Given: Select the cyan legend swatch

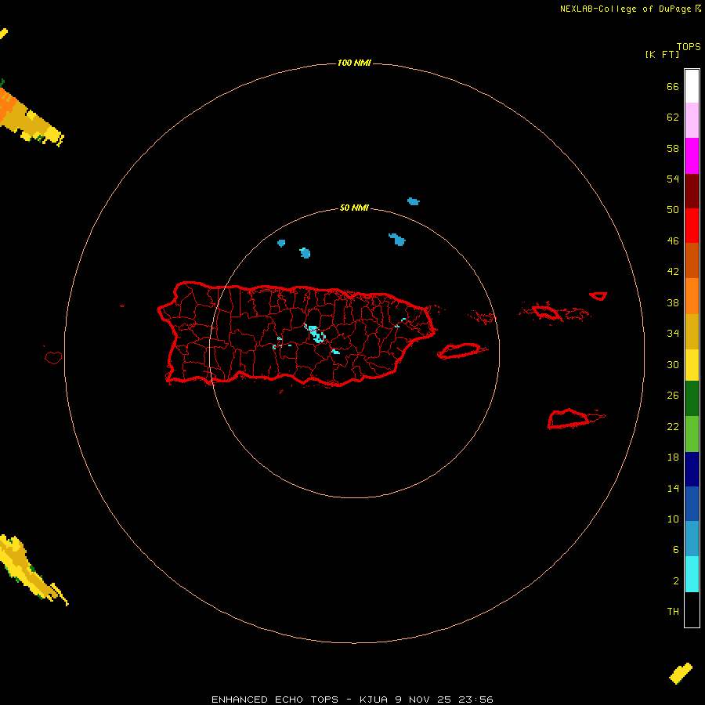Looking at the screenshot, I should [692, 574].
